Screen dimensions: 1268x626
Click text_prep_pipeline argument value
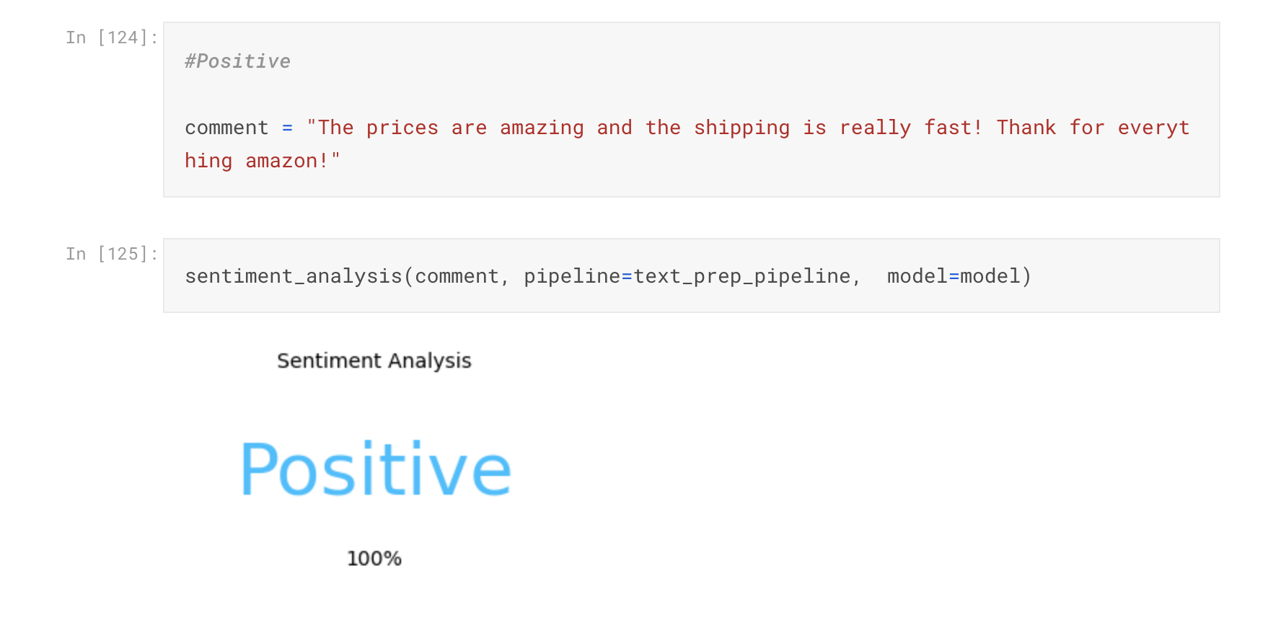click(742, 276)
